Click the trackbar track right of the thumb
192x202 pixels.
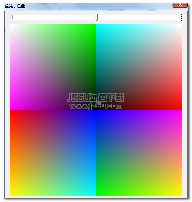(138, 17)
